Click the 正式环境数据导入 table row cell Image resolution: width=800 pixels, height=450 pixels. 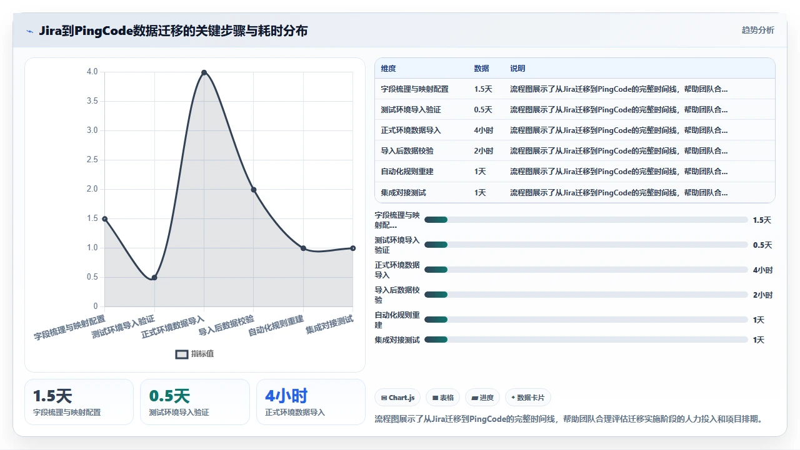point(411,130)
